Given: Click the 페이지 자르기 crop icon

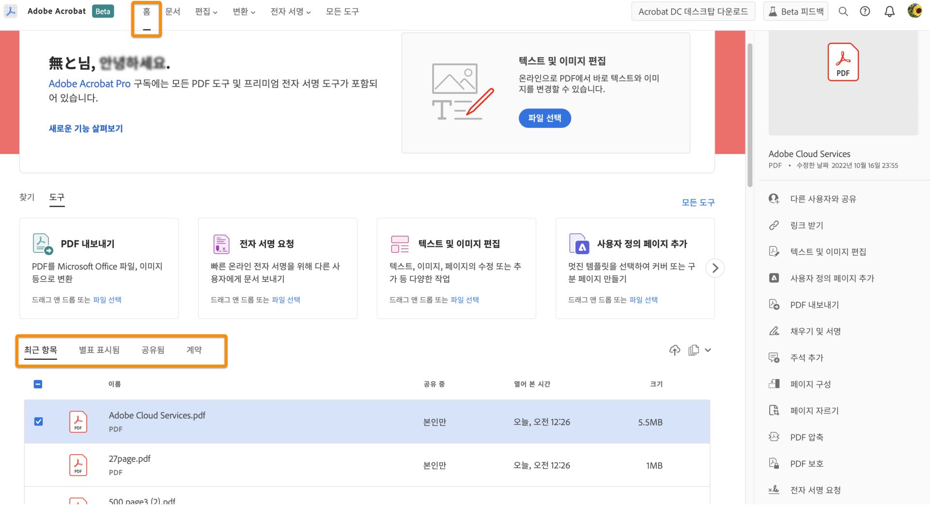Looking at the screenshot, I should pyautogui.click(x=774, y=411).
